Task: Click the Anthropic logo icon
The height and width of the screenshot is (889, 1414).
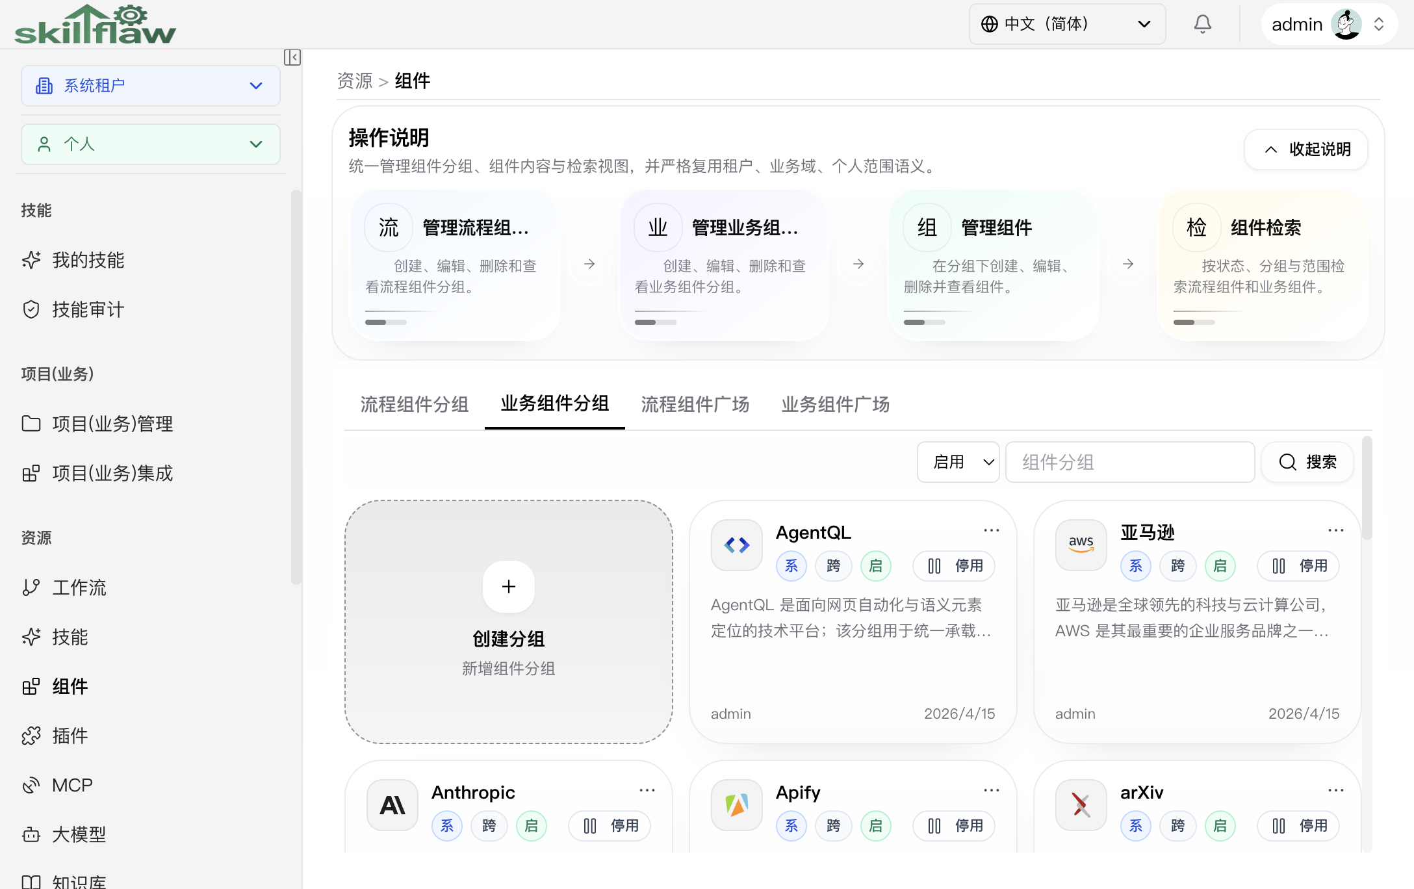Action: 392,805
